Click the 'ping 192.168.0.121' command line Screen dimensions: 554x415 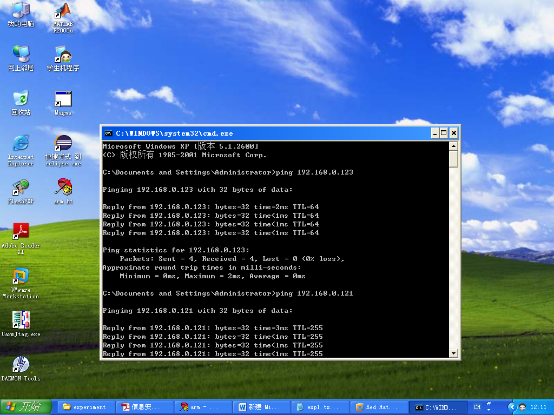pos(228,293)
